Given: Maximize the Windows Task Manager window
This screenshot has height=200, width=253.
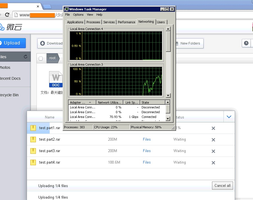Looking at the screenshot, I should coord(167,9).
